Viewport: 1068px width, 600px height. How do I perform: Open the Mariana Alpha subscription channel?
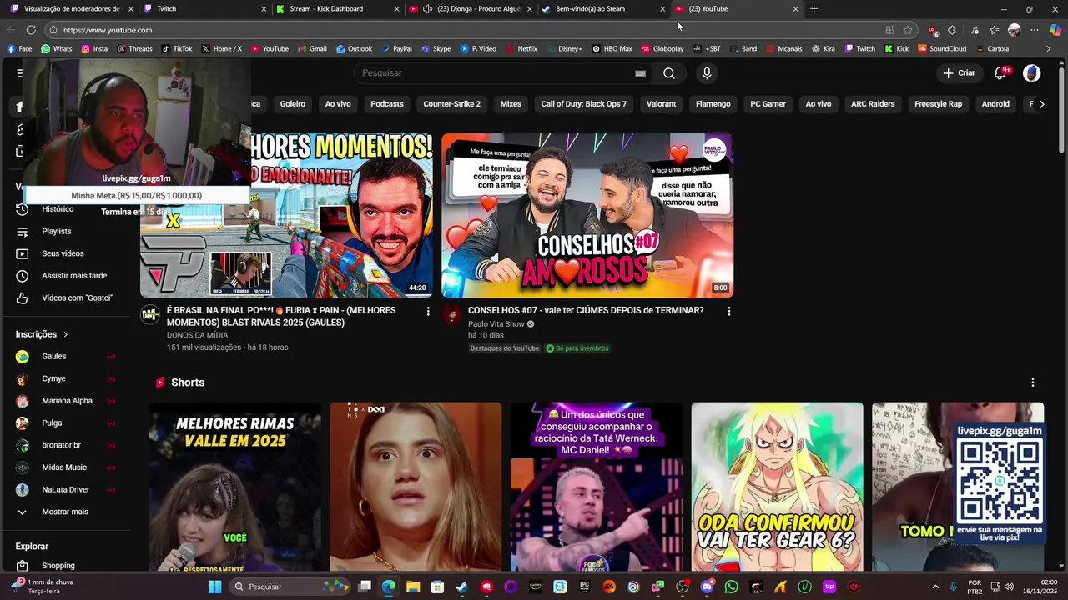(65, 401)
